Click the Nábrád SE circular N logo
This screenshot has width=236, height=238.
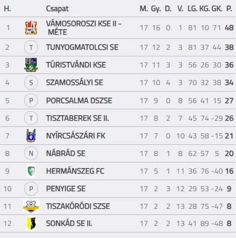[x=31, y=153]
